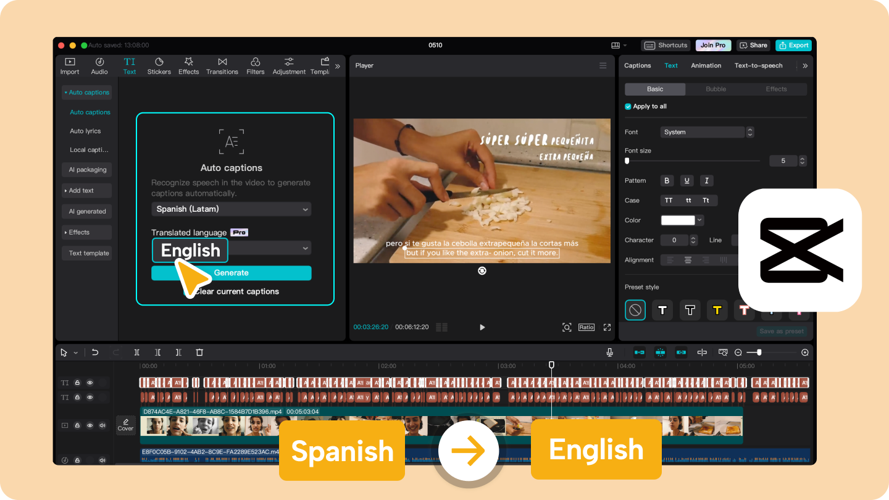Open the Adjustment panel
The height and width of the screenshot is (500, 889).
point(288,65)
